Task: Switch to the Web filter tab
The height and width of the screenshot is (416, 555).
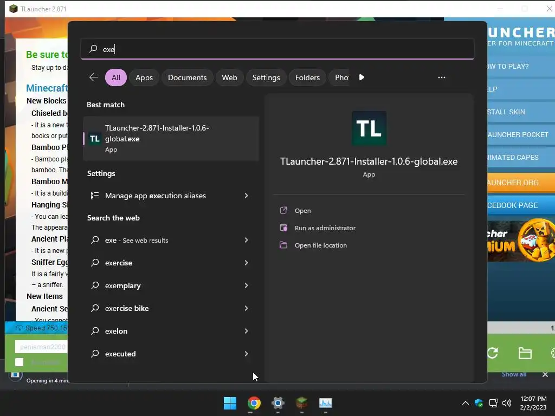Action: [x=229, y=77]
